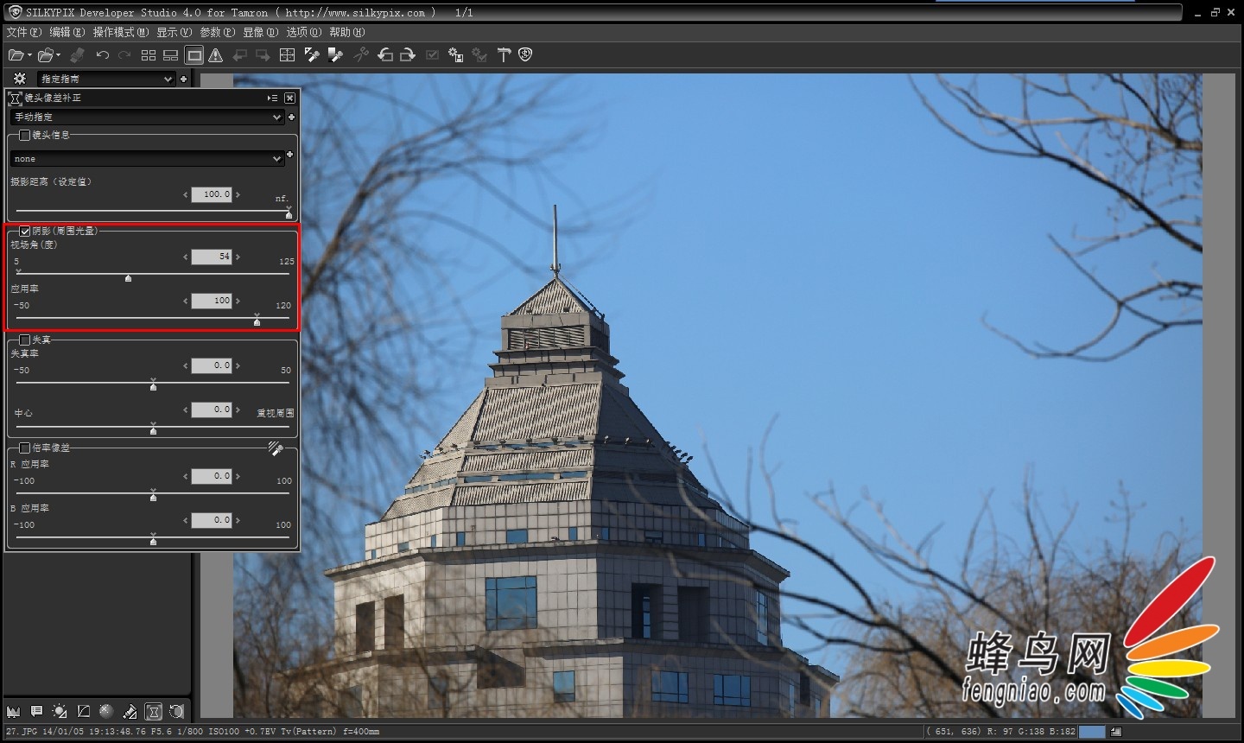Image resolution: width=1244 pixels, height=743 pixels.
Task: Open the lens aberration controller icon
Action: point(154,712)
